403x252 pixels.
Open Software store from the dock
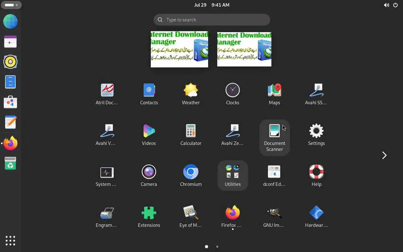(10, 102)
